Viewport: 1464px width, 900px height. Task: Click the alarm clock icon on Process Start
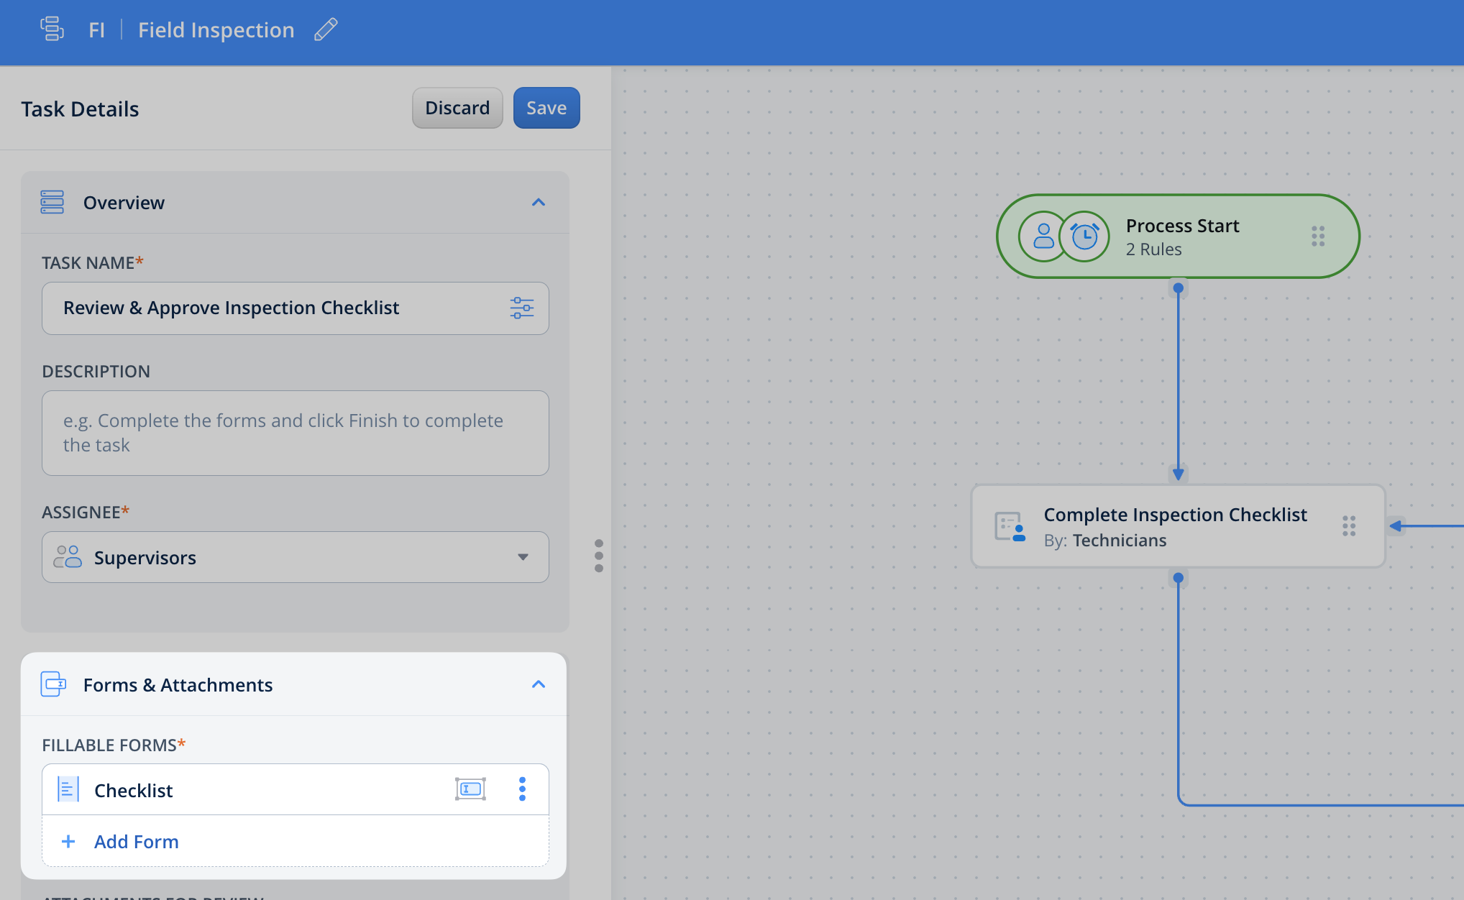coord(1084,236)
